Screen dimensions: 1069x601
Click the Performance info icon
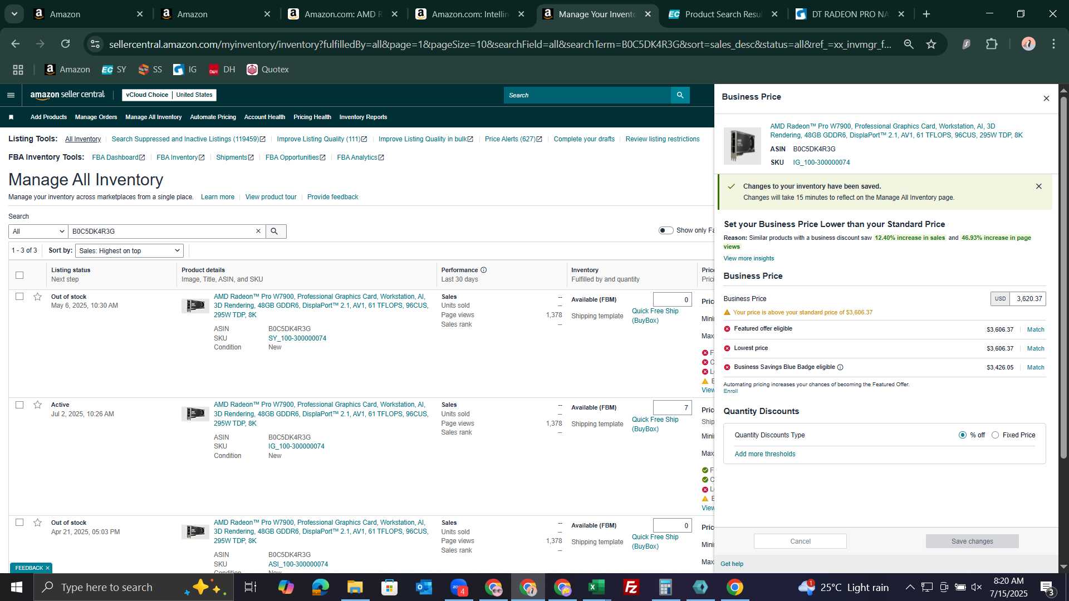(483, 270)
